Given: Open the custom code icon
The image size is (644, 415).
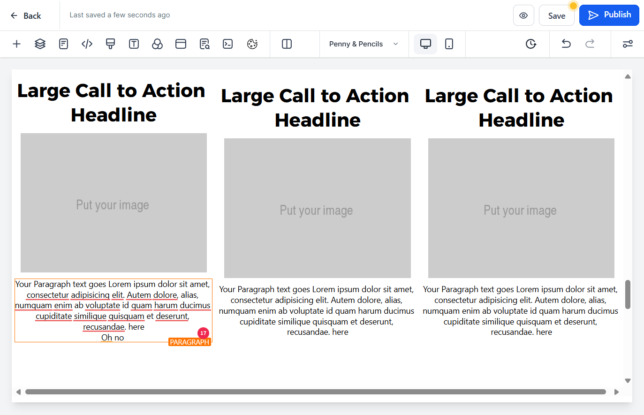Looking at the screenshot, I should tap(87, 44).
